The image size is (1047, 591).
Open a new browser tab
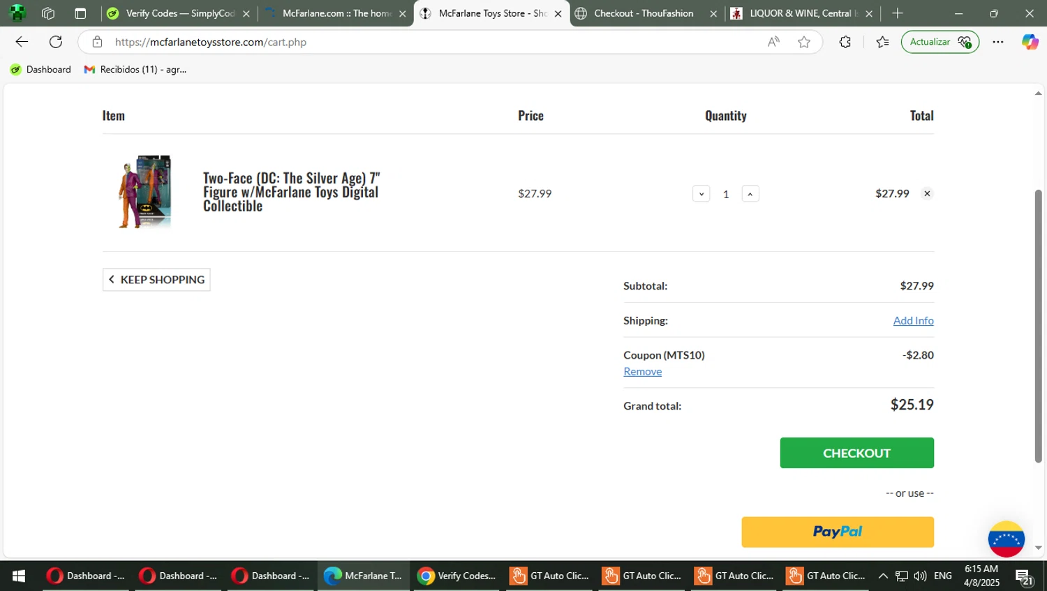click(898, 13)
